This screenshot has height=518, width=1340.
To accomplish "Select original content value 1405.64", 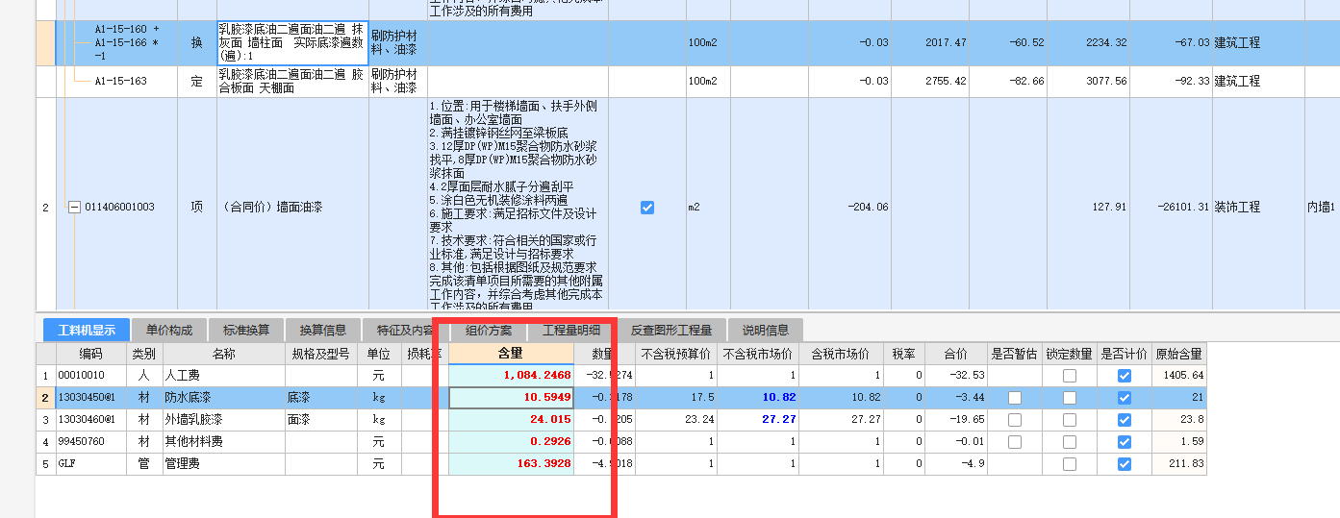I will click(x=1179, y=375).
